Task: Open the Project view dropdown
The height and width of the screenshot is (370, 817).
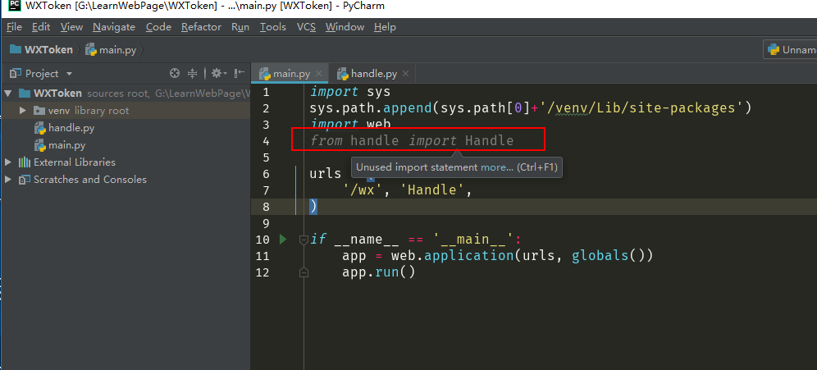Action: point(69,74)
